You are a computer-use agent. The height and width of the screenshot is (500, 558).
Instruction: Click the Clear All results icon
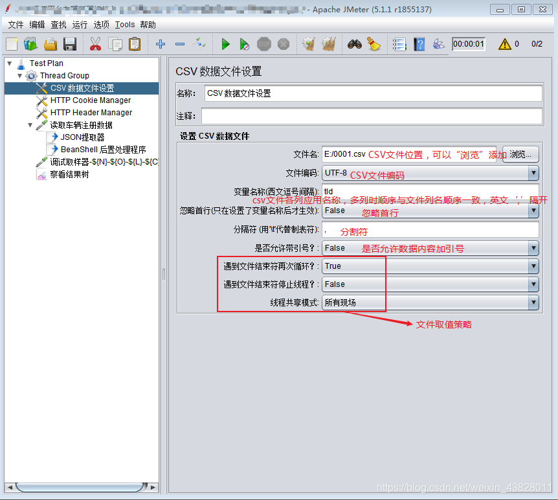click(328, 44)
